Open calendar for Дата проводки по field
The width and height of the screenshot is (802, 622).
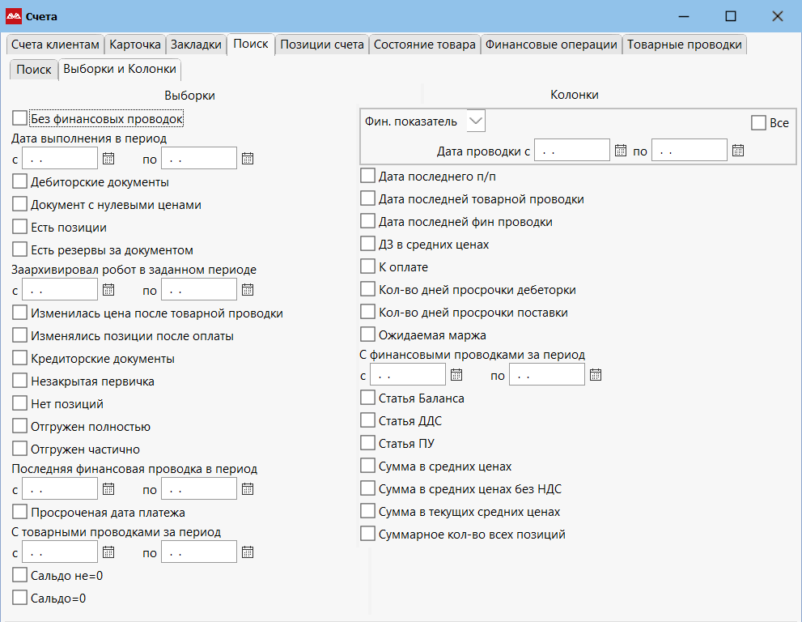click(x=738, y=151)
